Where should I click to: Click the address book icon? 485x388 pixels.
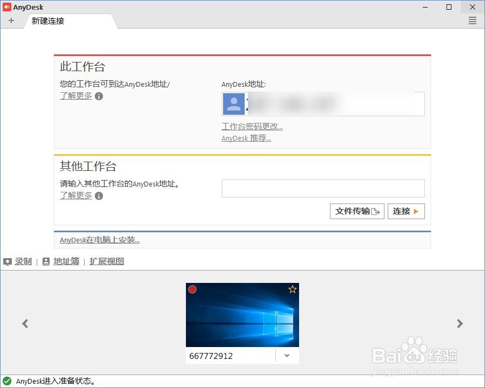point(46,262)
